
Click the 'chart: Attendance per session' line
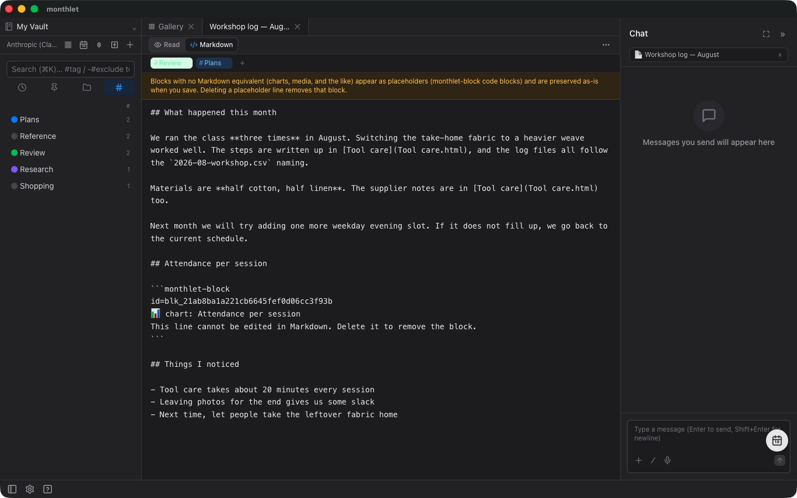pyautogui.click(x=226, y=314)
